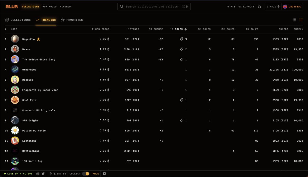Click DegenZoo 1H sales value 390
308x177 pixels.
tap(256, 39)
